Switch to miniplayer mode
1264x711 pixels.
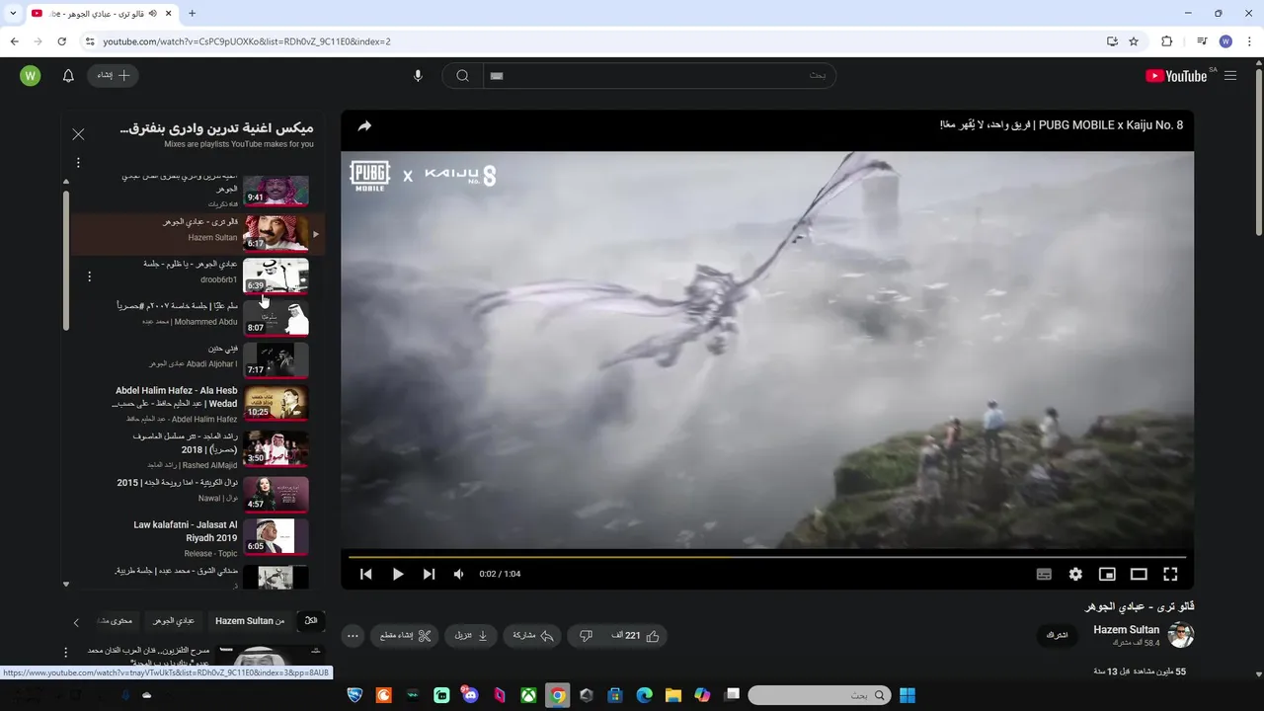(x=1107, y=574)
